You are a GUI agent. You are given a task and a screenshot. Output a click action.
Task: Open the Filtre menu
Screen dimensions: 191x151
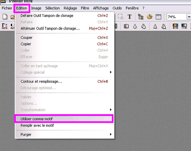pyautogui.click(x=85, y=8)
